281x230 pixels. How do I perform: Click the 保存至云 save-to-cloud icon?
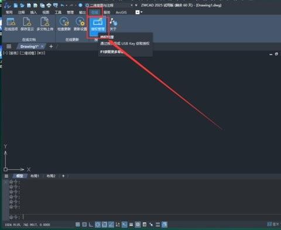point(27,24)
